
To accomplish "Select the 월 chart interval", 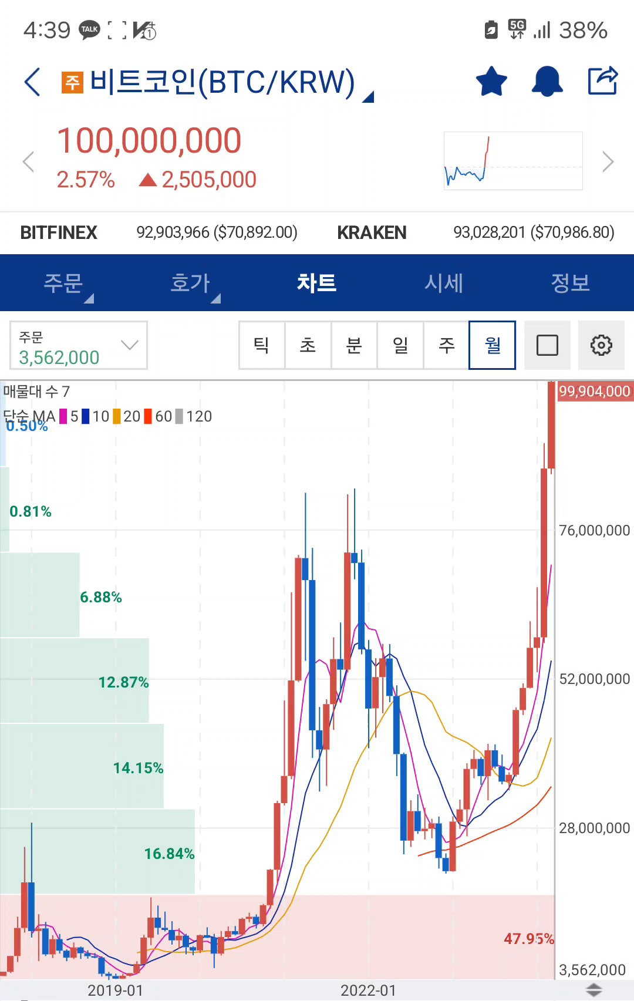I will [493, 345].
